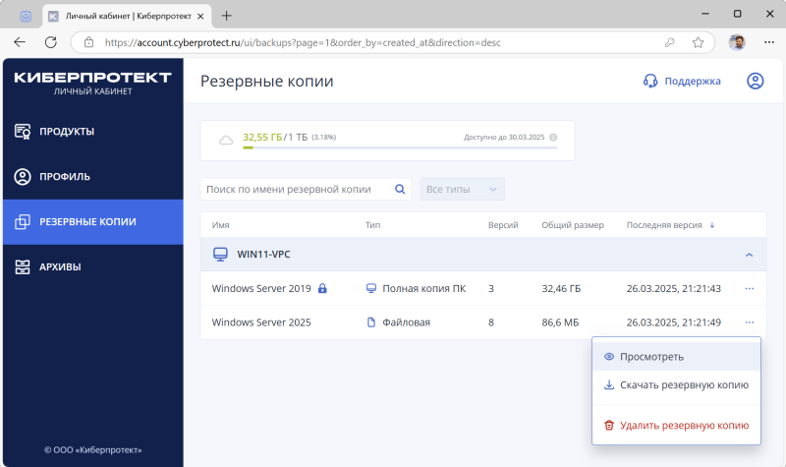Click the WIN11-VPC computer icon
The height and width of the screenshot is (467, 786).
point(220,255)
